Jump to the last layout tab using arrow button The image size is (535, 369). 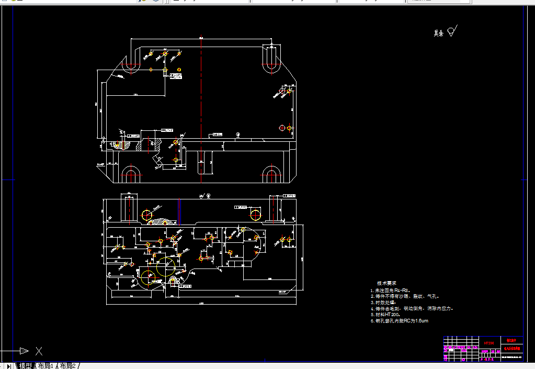[9, 366]
